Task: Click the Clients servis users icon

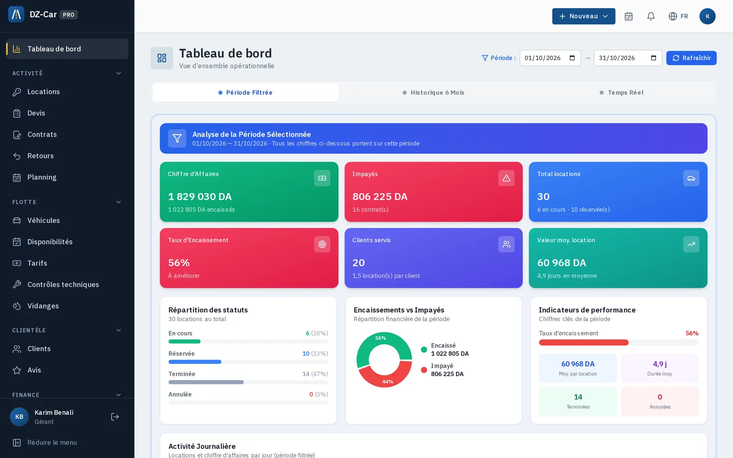Action: (x=506, y=244)
